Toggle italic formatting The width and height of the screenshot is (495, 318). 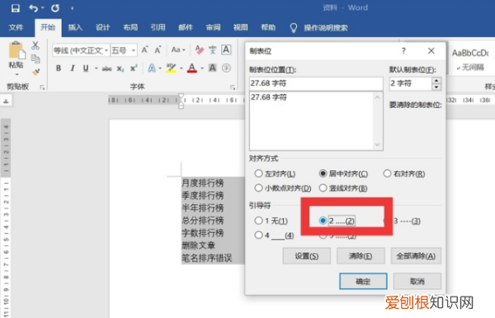(x=73, y=68)
